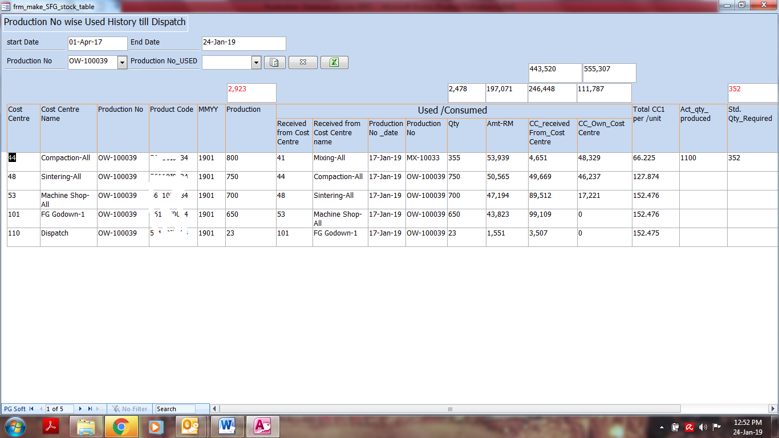The image size is (779, 438).
Task: Click the Received from cell Mixing-All
Action: (x=340, y=162)
